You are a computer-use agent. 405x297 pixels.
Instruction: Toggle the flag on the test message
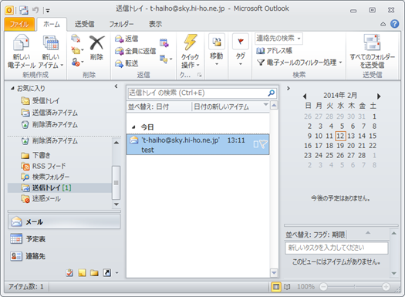pyautogui.click(x=264, y=144)
